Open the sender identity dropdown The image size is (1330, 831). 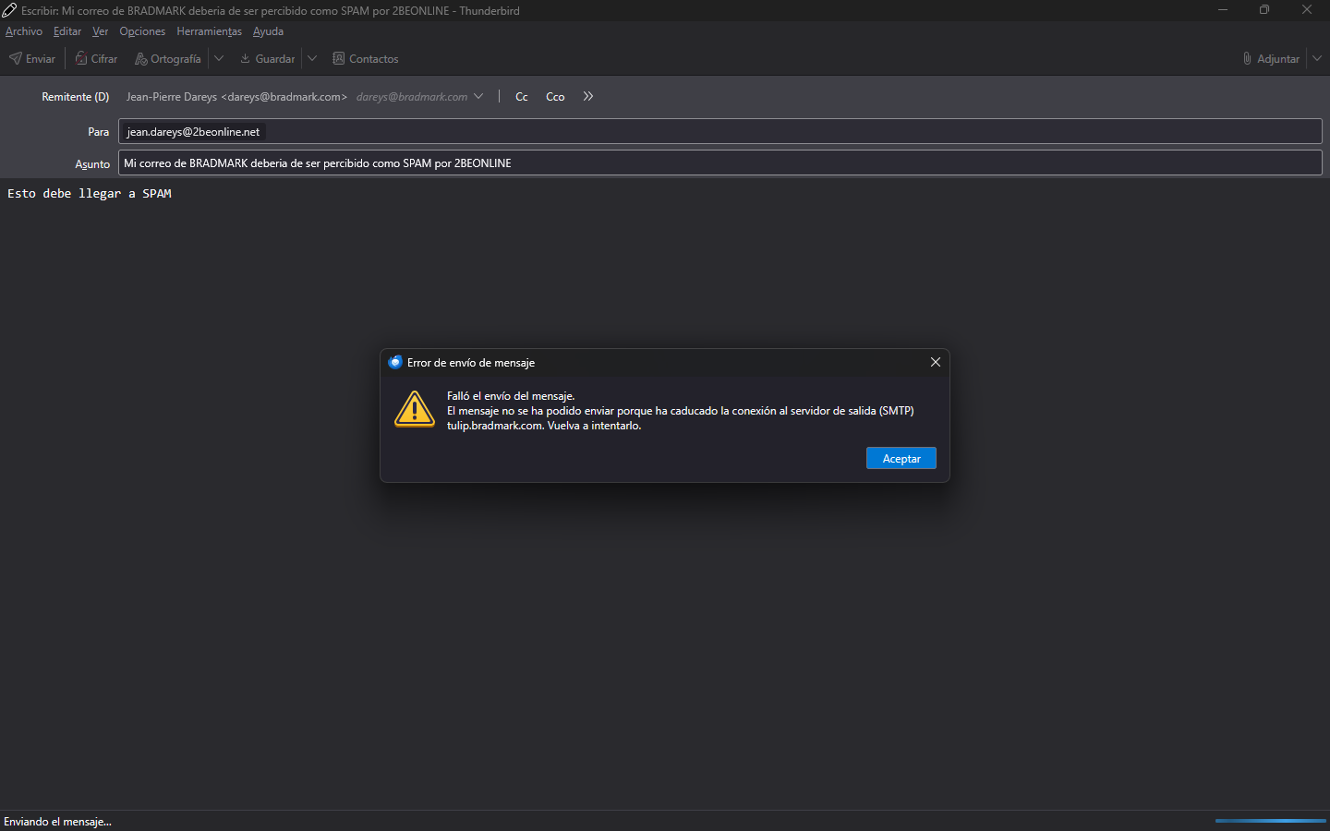[x=478, y=96]
